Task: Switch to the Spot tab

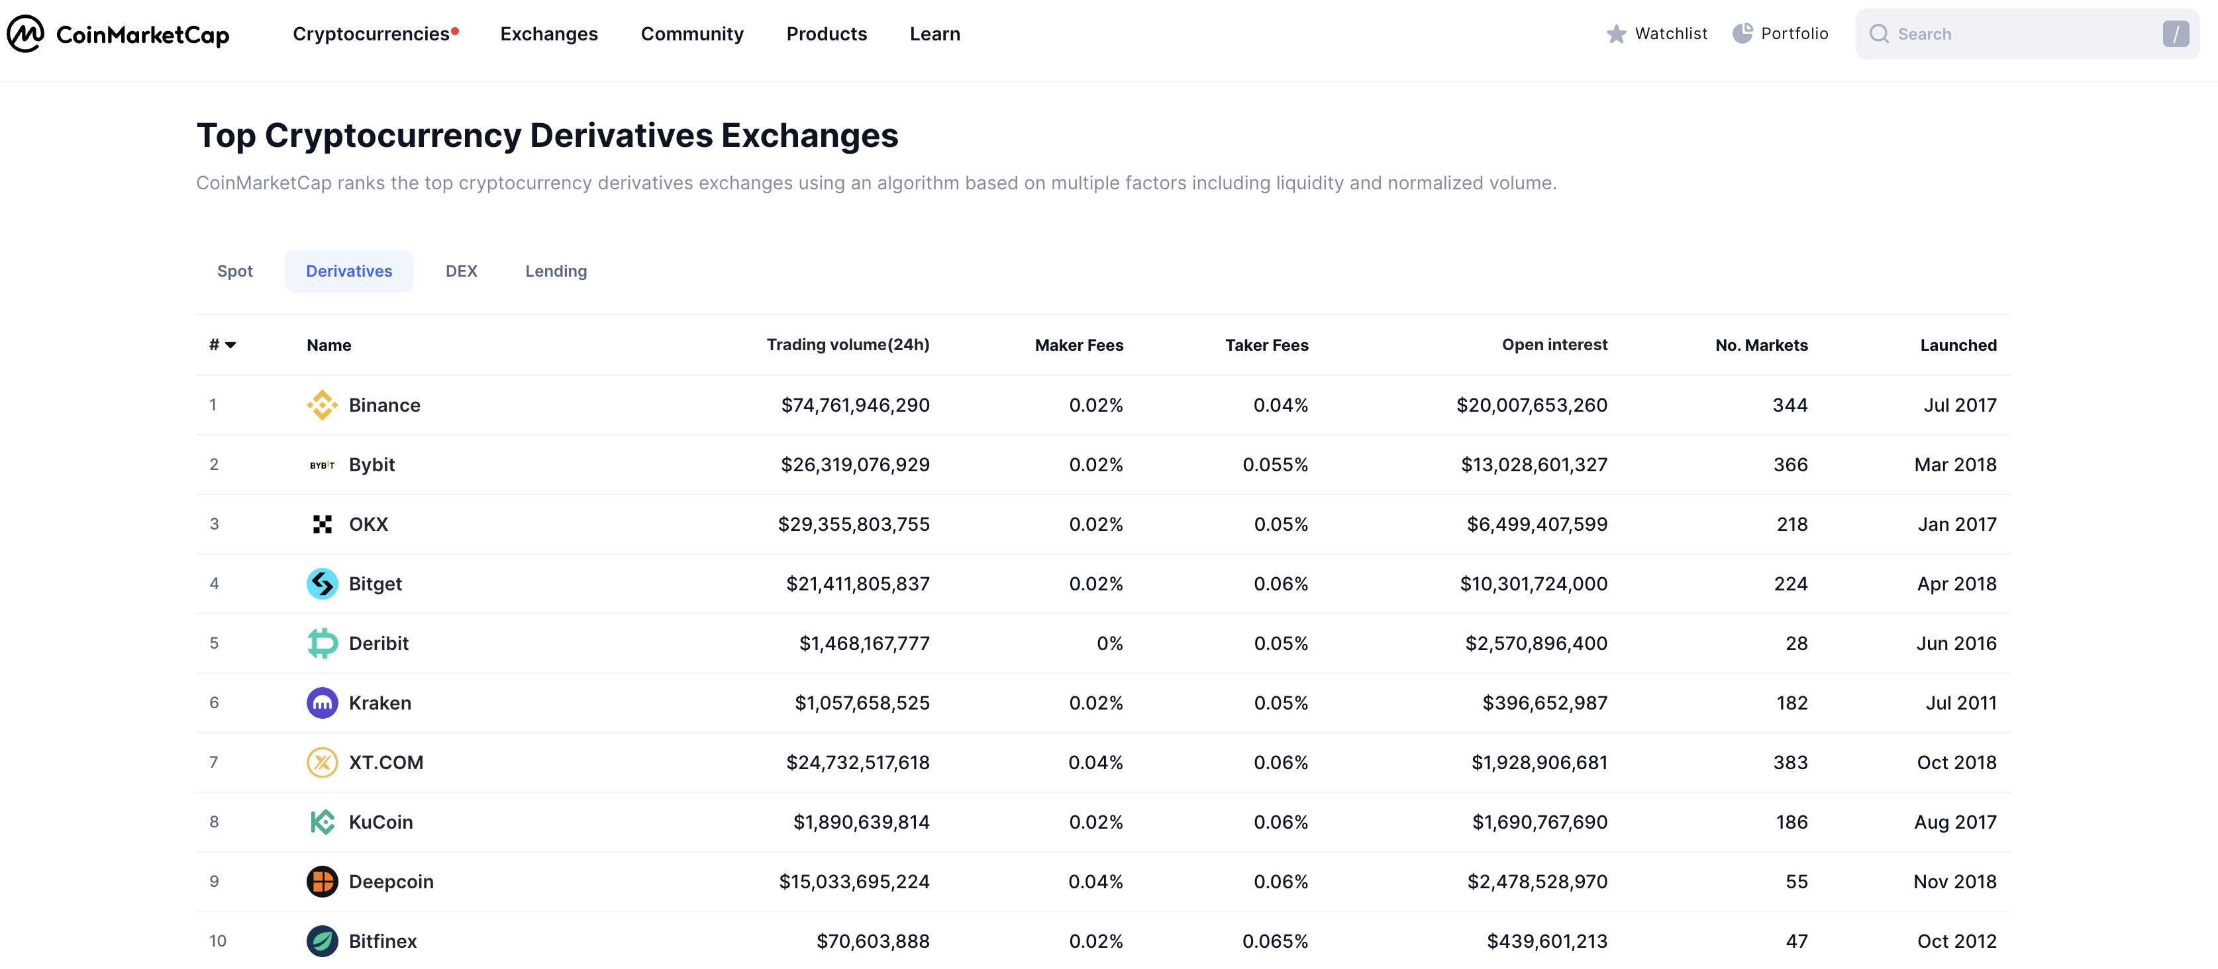Action: click(x=235, y=271)
